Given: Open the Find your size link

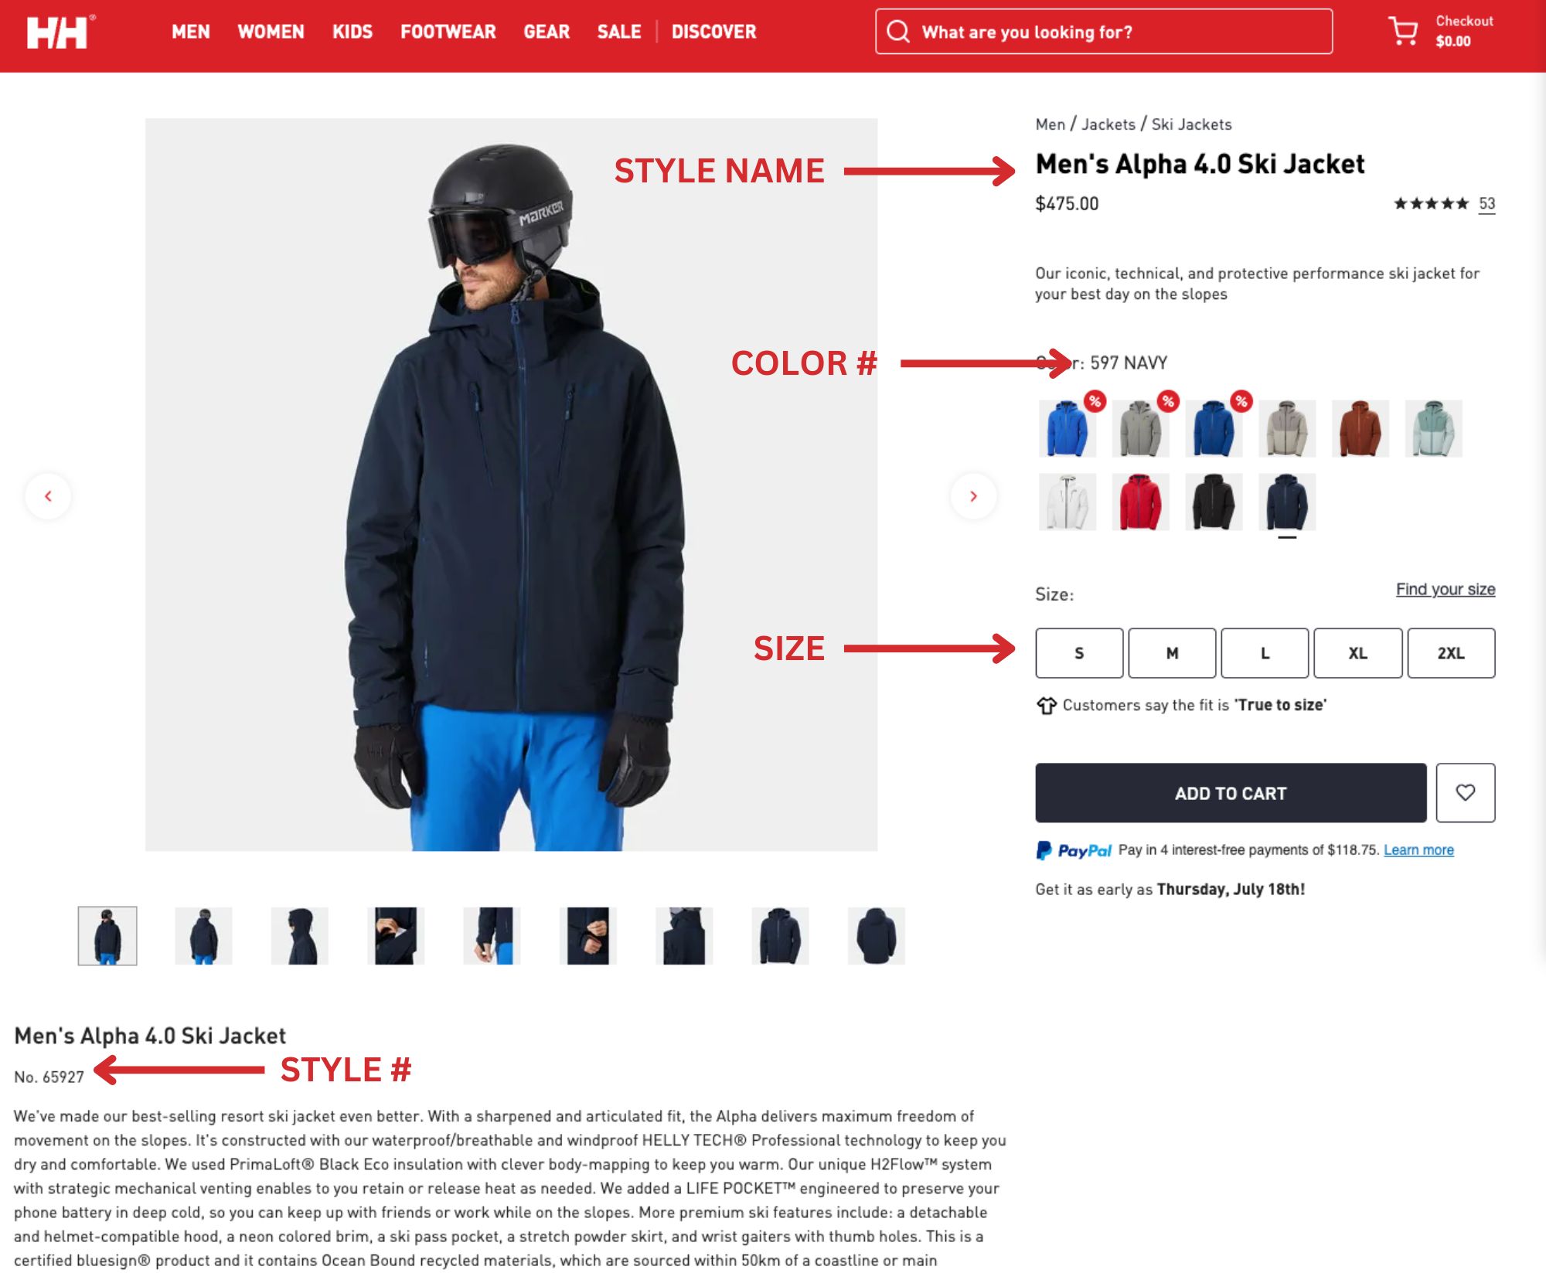Looking at the screenshot, I should 1446,589.
